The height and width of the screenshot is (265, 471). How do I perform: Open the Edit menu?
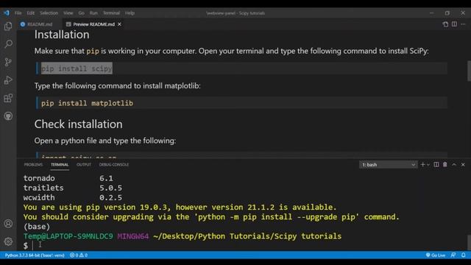pyautogui.click(x=31, y=13)
